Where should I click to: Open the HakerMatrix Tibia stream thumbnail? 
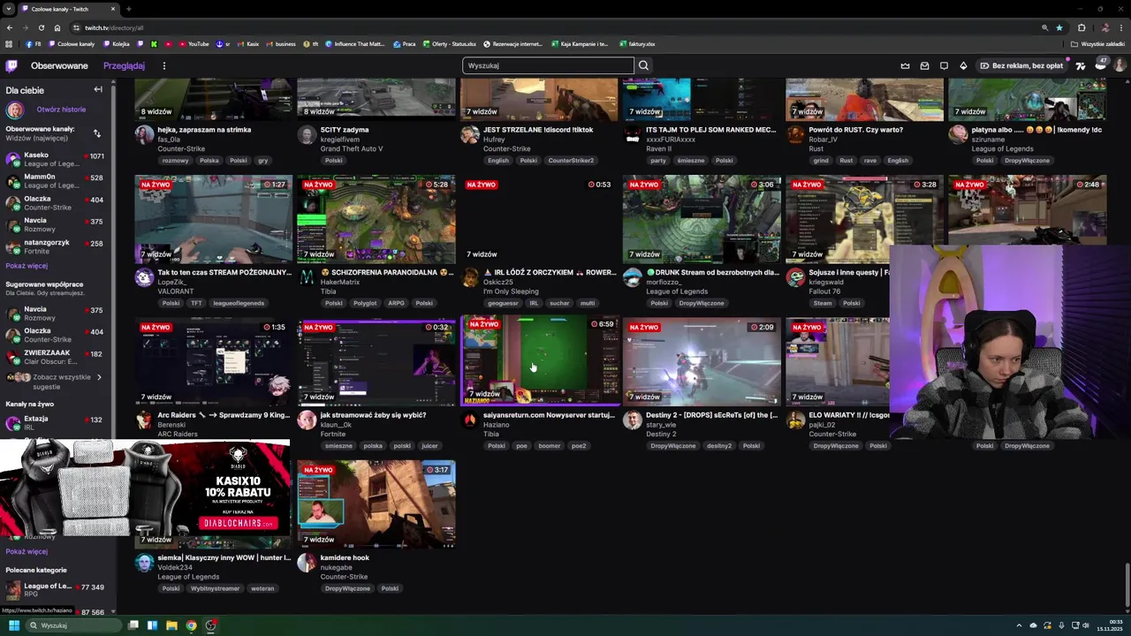pyautogui.click(x=376, y=220)
